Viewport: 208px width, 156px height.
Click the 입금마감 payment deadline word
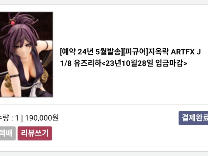(169, 63)
